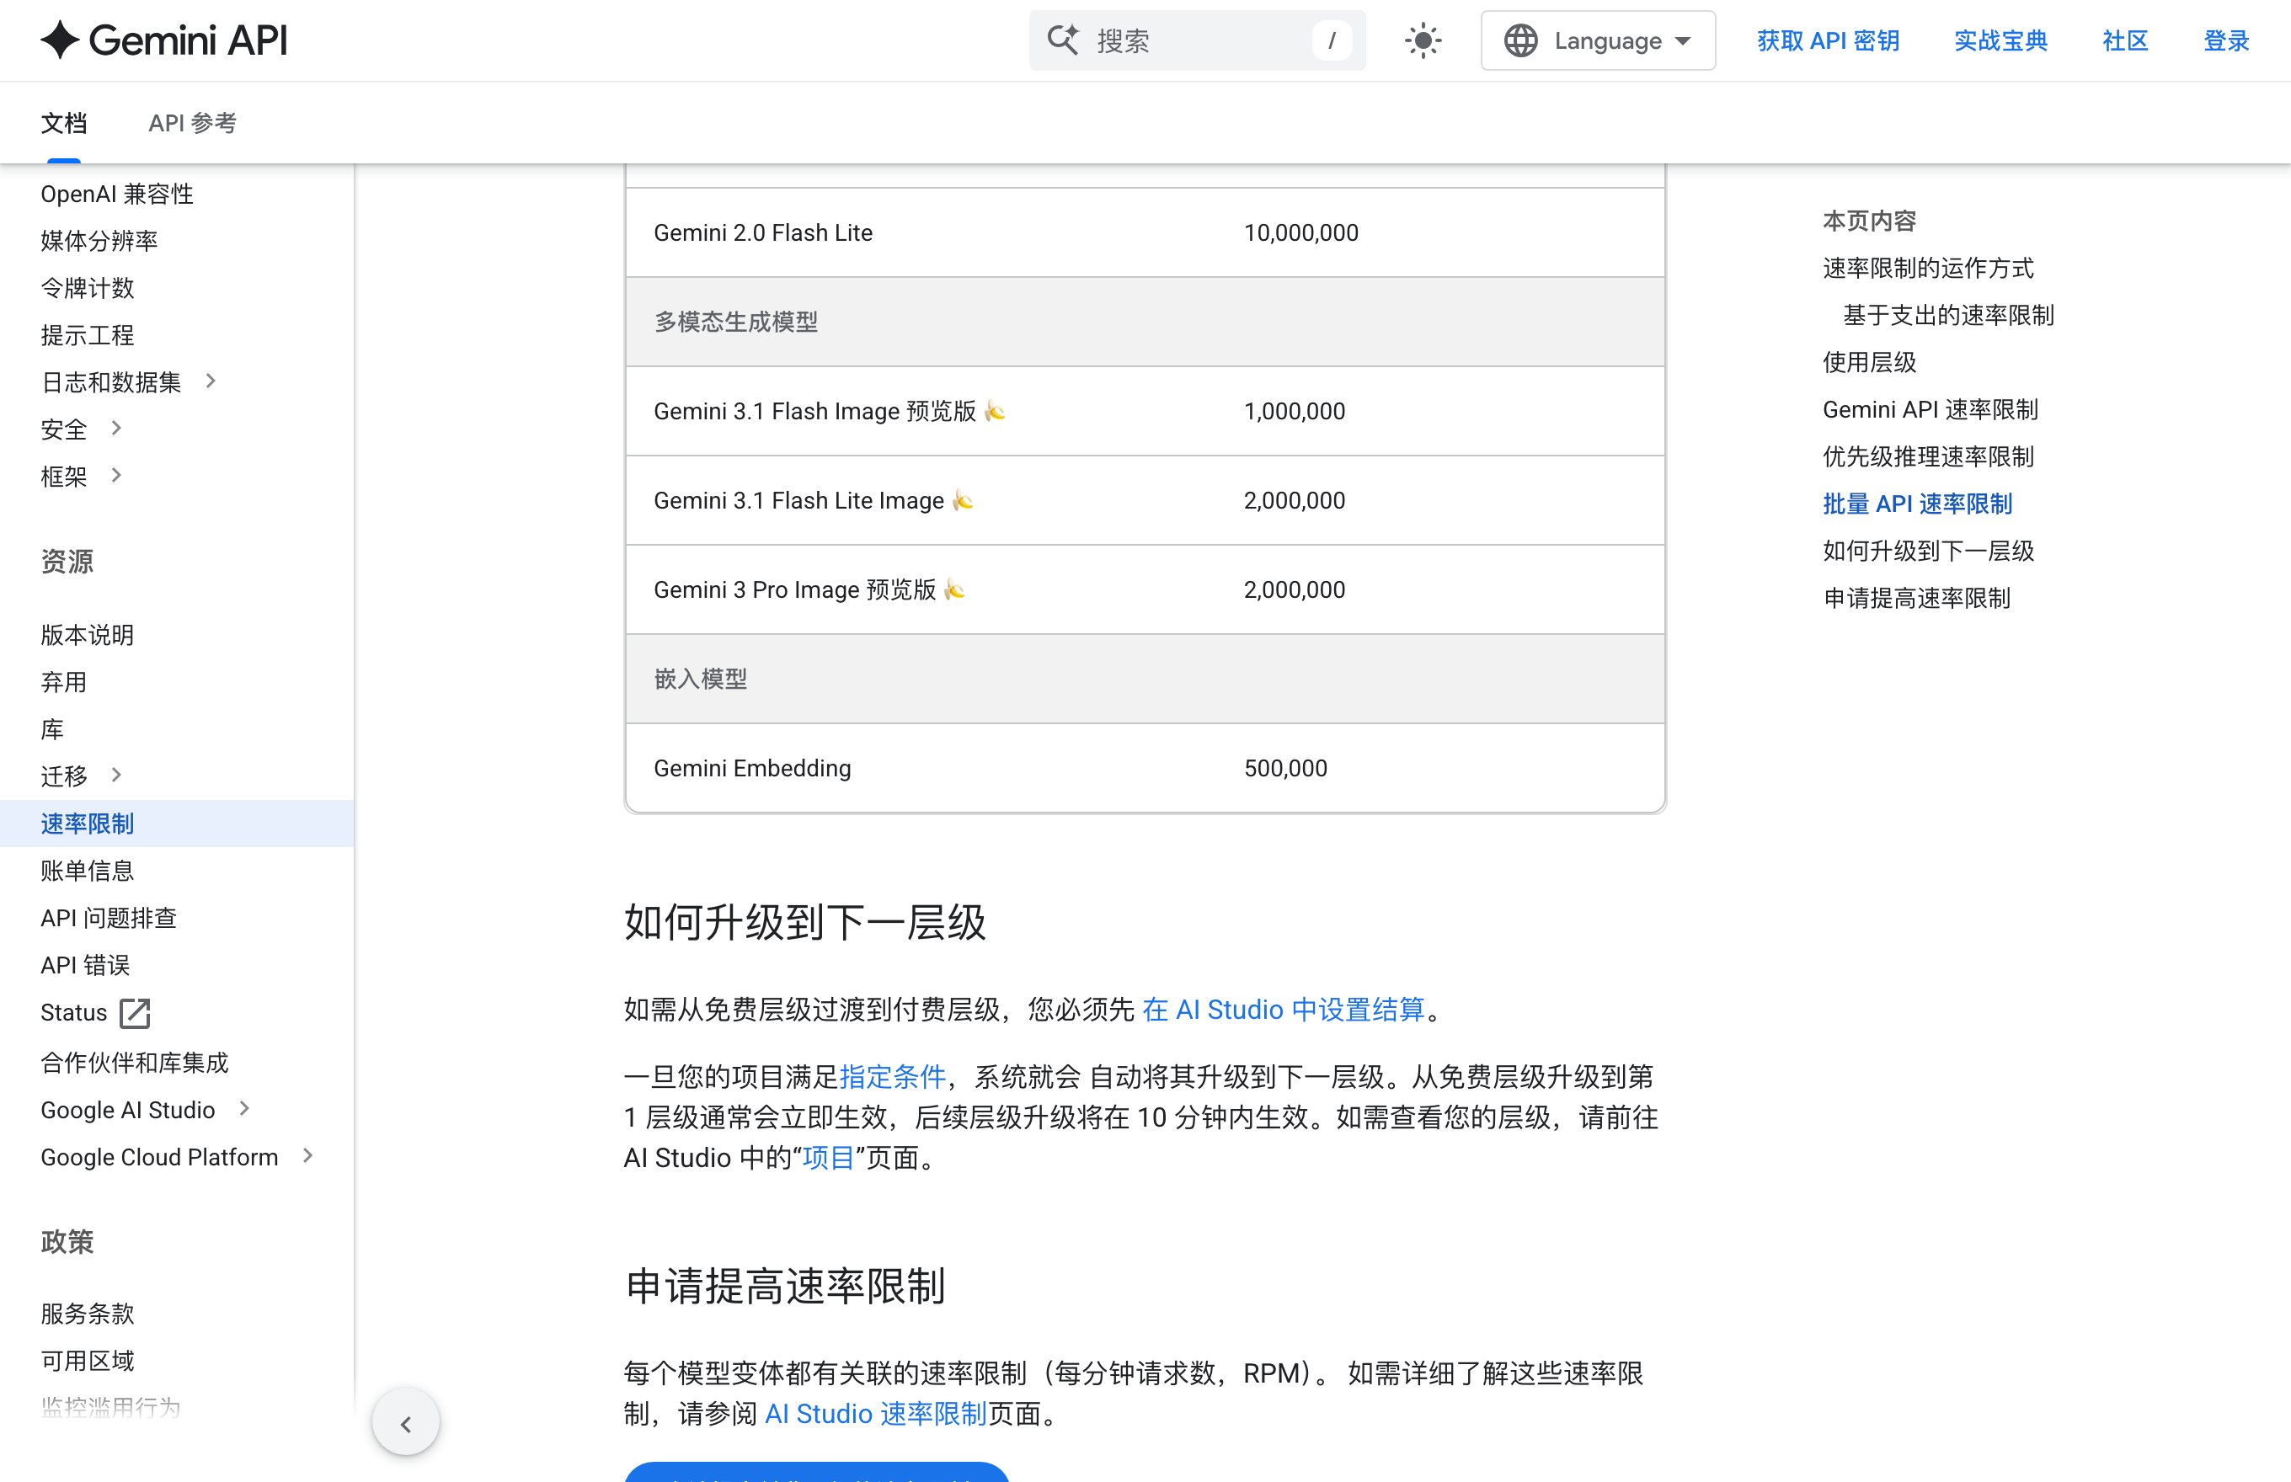
Task: Click the Gemini Embedding table cell
Action: [921, 768]
